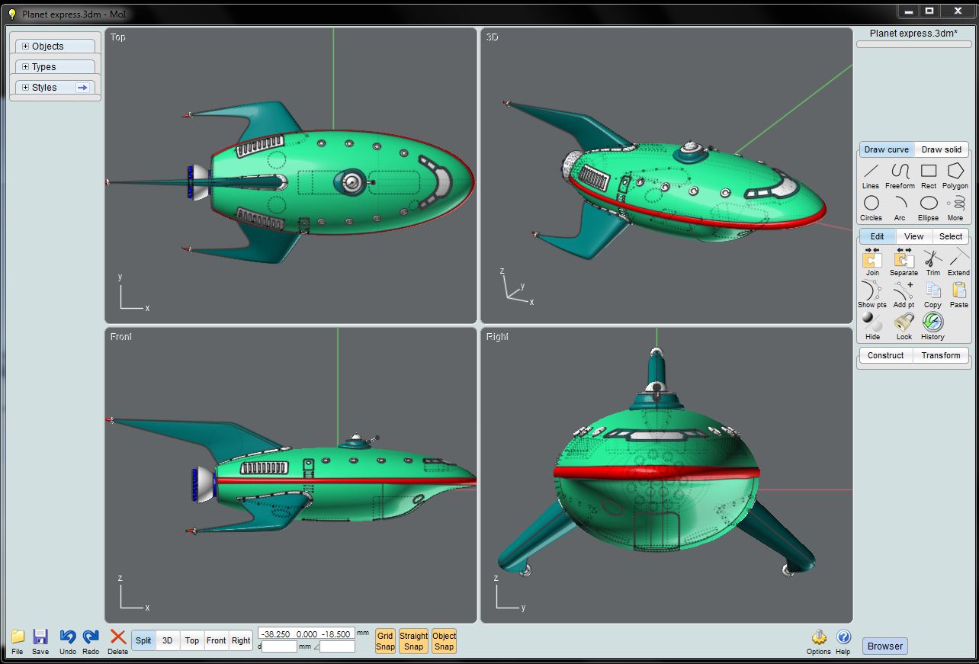Screen dimensions: 979x664
Task: Click the Front viewport label
Action: pos(120,336)
